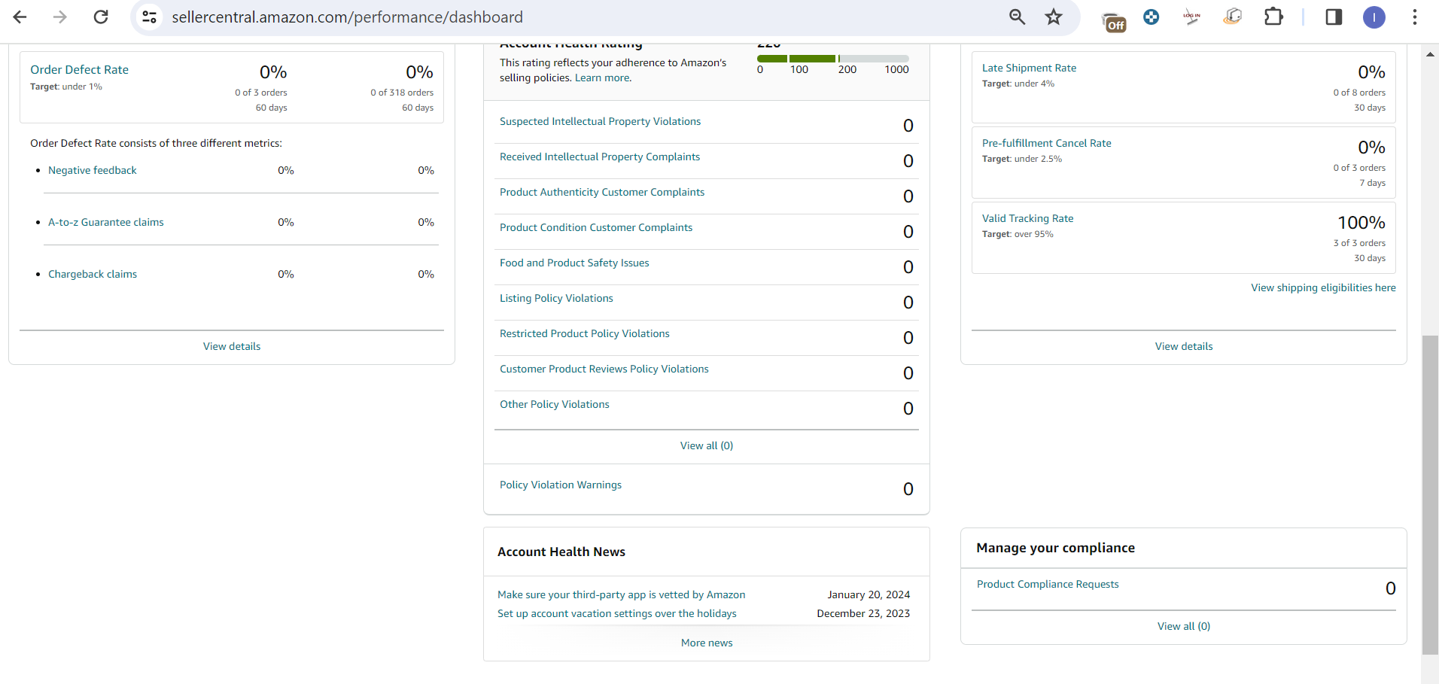Click the 'Target: over 95%' text

(1018, 234)
